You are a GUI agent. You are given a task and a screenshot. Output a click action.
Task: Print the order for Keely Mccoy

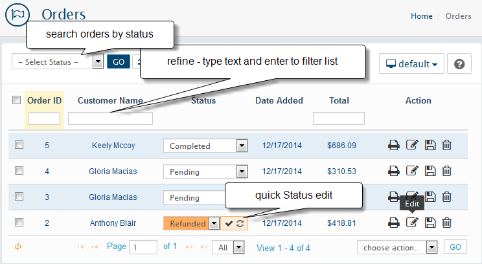pos(394,145)
